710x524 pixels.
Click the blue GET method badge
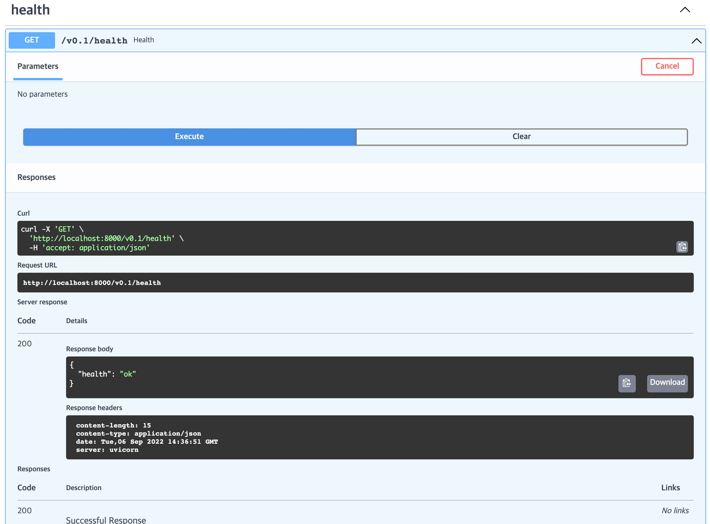click(x=32, y=40)
